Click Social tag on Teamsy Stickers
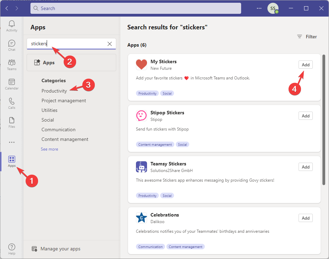 pos(167,195)
